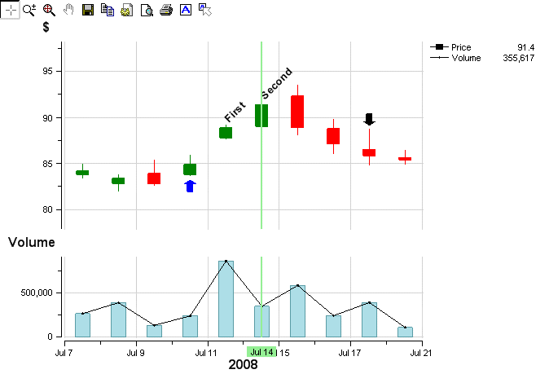Activate the zoom in/out magnifier tool
This screenshot has width=549, height=374.
[x=29, y=10]
